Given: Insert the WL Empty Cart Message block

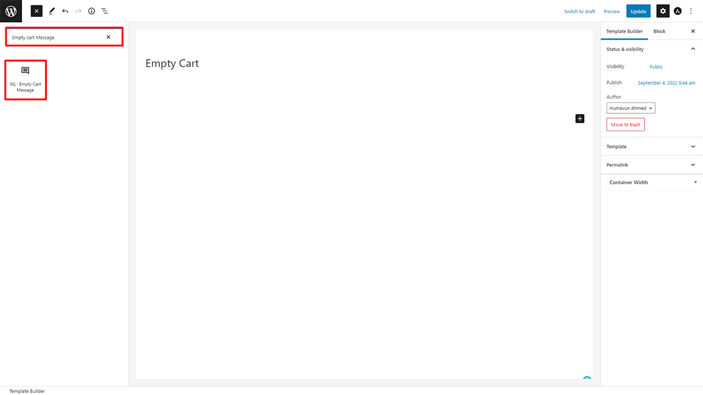Looking at the screenshot, I should [x=25, y=80].
